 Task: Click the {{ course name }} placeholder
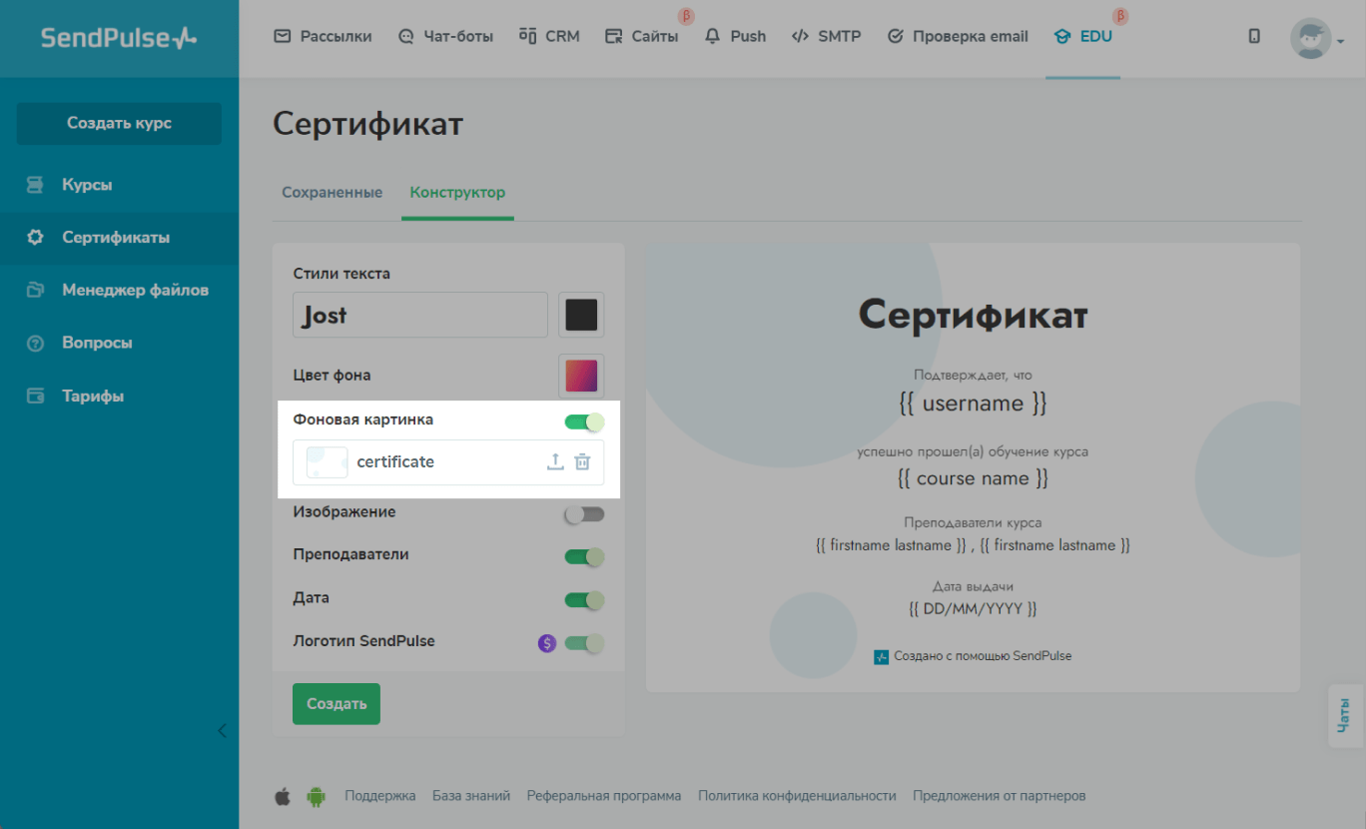tap(973, 478)
